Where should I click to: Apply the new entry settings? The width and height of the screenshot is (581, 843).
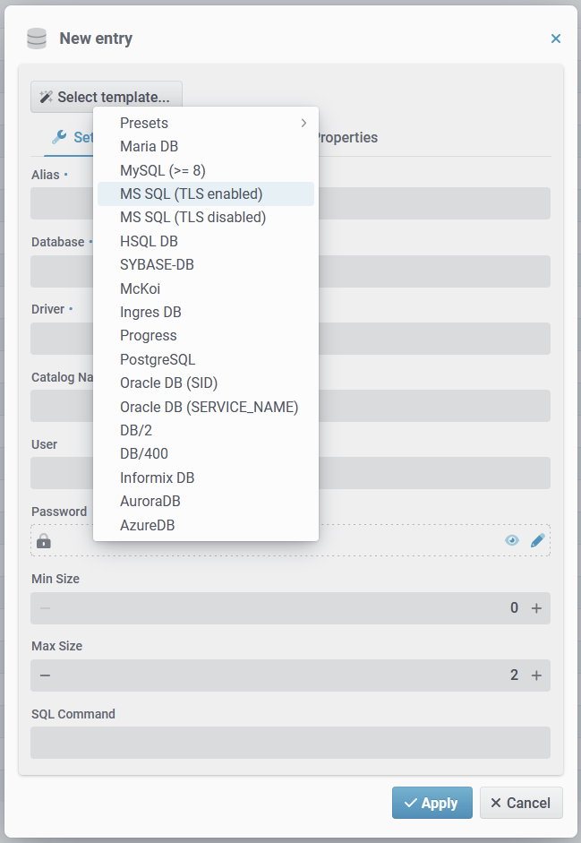tap(432, 803)
